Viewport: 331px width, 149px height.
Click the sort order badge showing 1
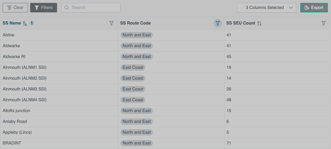pyautogui.click(x=32, y=23)
